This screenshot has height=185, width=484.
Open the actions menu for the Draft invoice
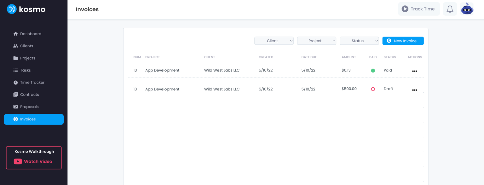(414, 90)
